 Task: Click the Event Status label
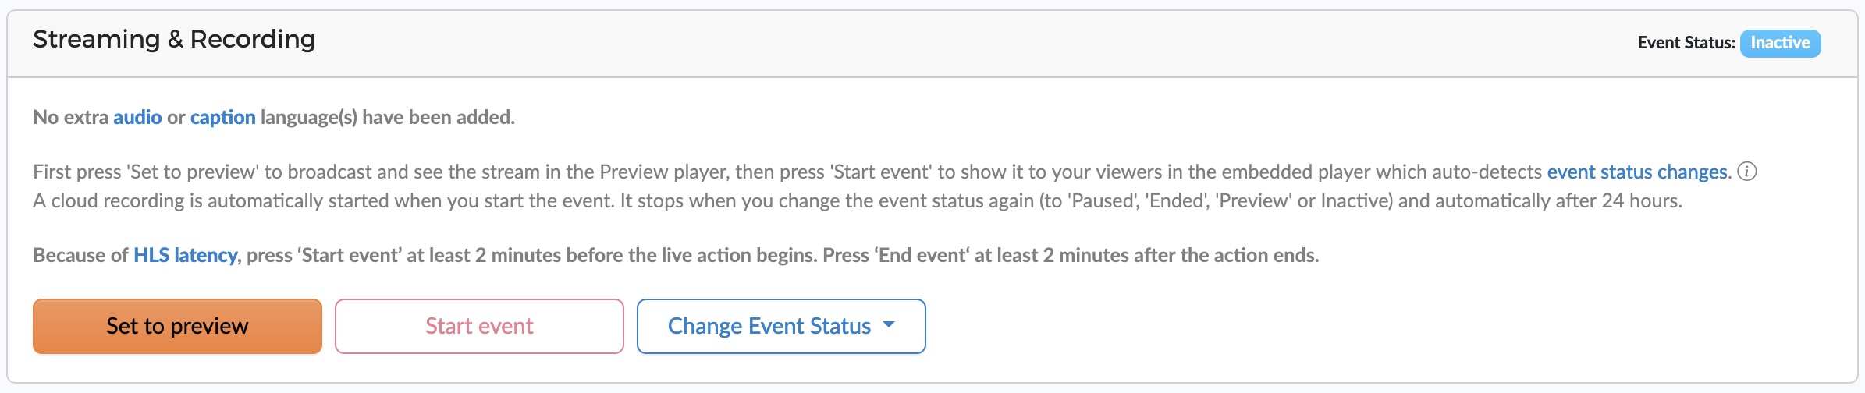(1686, 43)
